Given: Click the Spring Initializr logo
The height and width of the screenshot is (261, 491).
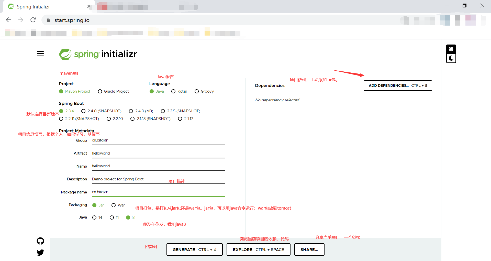Looking at the screenshot, I should (x=98, y=54).
